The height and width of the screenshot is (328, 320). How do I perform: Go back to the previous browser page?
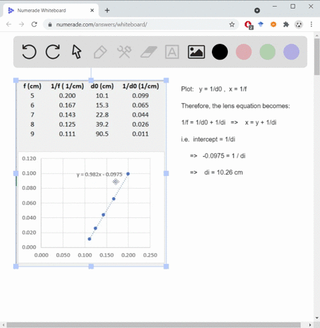click(x=9, y=24)
